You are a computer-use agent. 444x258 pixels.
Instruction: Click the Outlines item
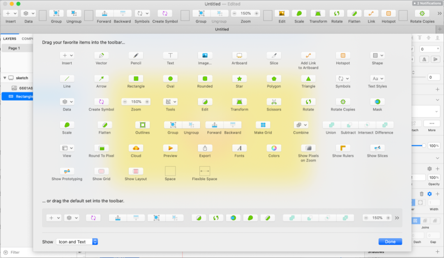(x=142, y=125)
